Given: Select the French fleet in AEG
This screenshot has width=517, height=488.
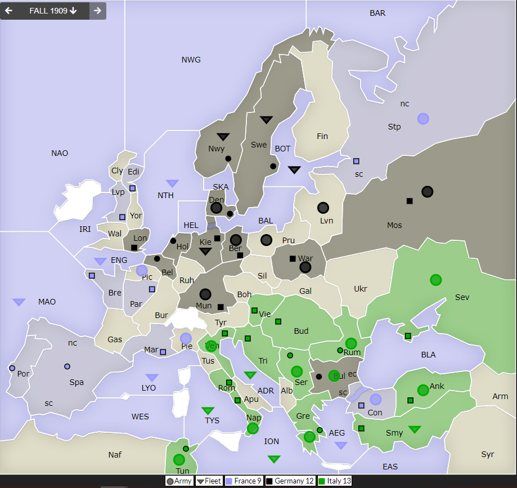Looking at the screenshot, I should (x=340, y=445).
